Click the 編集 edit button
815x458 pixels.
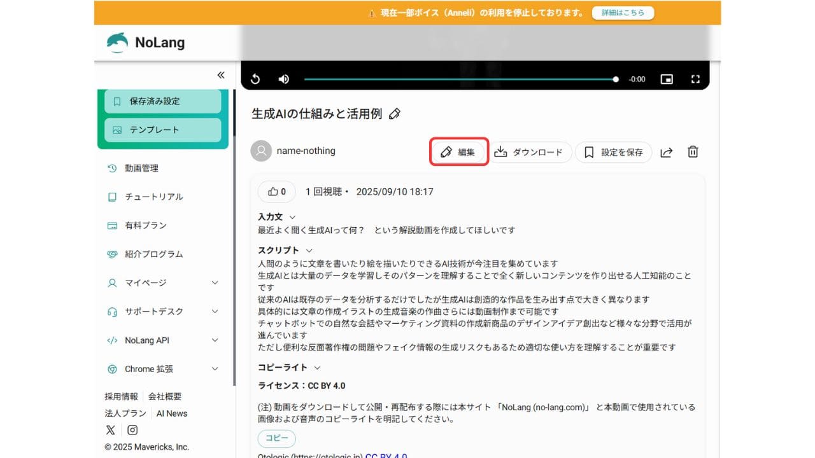459,152
